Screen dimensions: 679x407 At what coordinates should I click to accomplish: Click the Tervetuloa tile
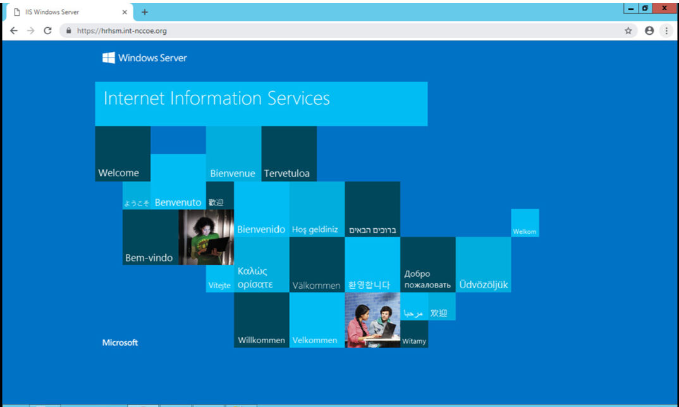tap(289, 154)
